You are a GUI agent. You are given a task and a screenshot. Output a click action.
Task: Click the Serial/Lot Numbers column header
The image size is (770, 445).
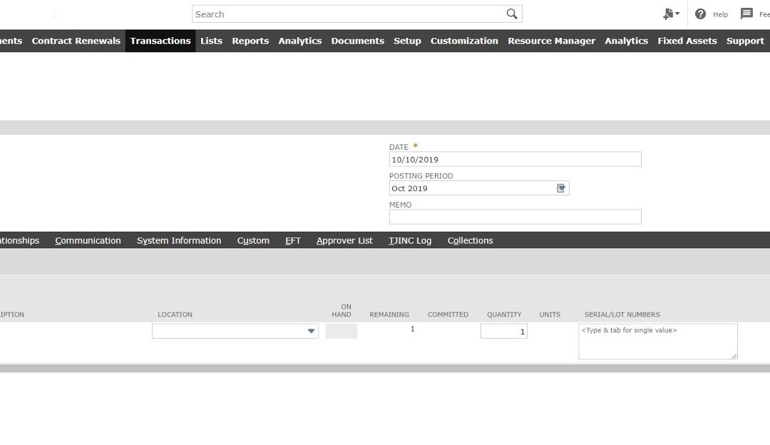[622, 314]
